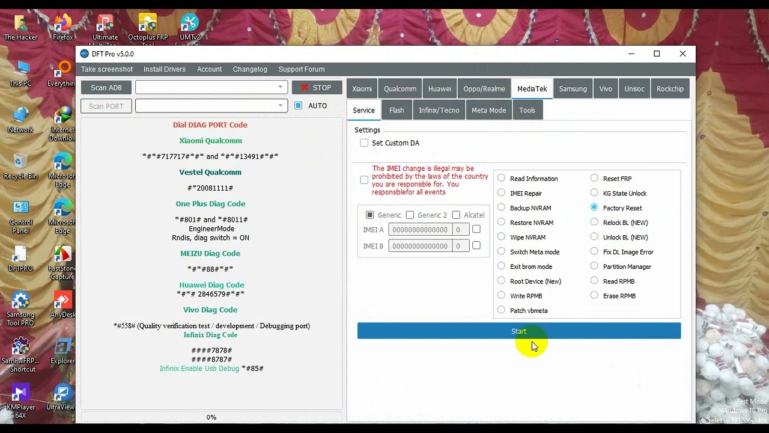This screenshot has width=769, height=433.
Task: Select the Wipe NVRAM option
Action: pos(501,237)
